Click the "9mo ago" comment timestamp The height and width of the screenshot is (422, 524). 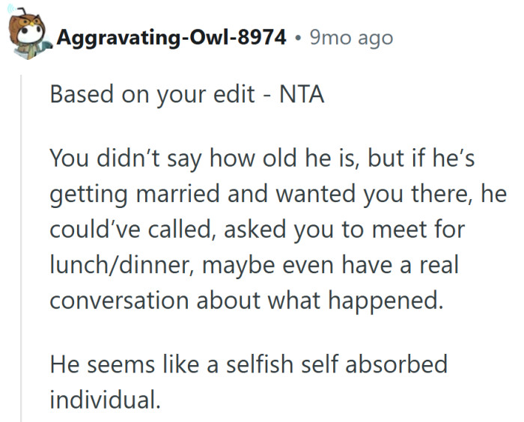(350, 38)
